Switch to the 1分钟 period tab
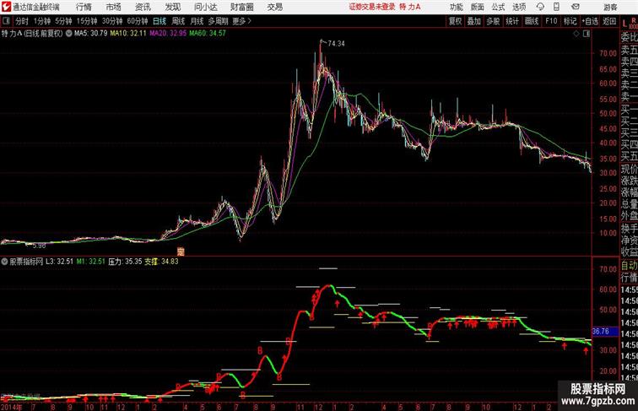This screenshot has width=638, height=411. [42, 21]
